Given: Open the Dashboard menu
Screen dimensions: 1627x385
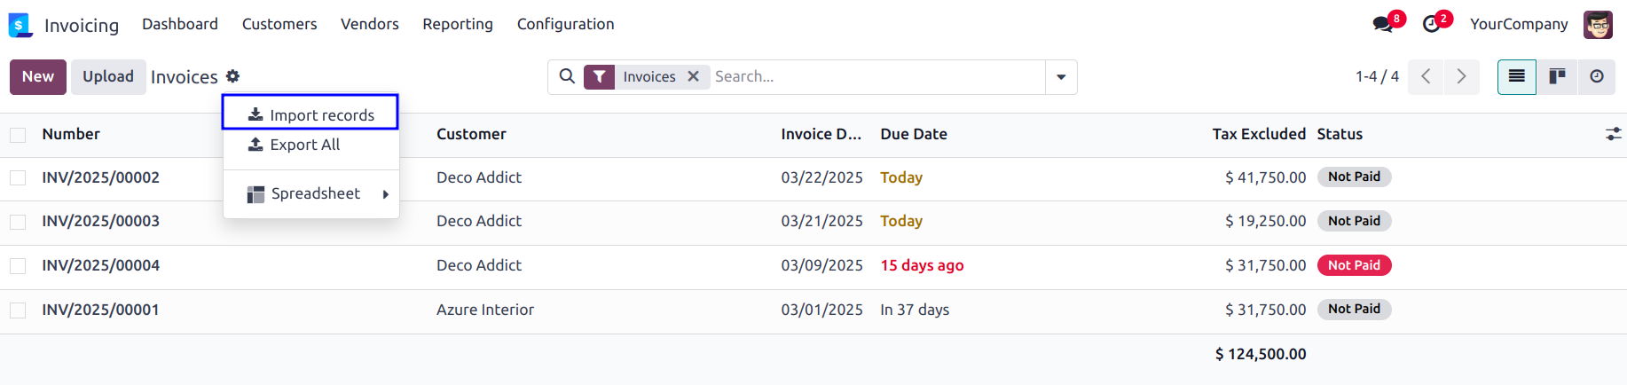Looking at the screenshot, I should 180,24.
